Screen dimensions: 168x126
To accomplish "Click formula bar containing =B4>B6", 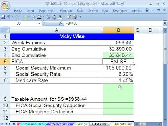I will (113, 23).
